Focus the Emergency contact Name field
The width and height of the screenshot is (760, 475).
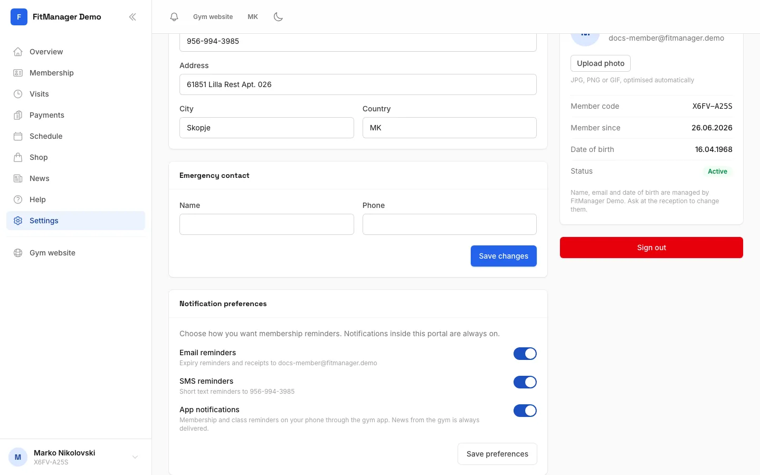[267, 224]
